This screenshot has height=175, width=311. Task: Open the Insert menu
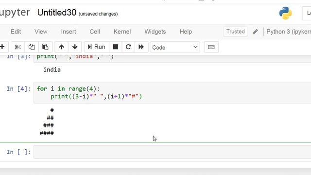coord(69,32)
